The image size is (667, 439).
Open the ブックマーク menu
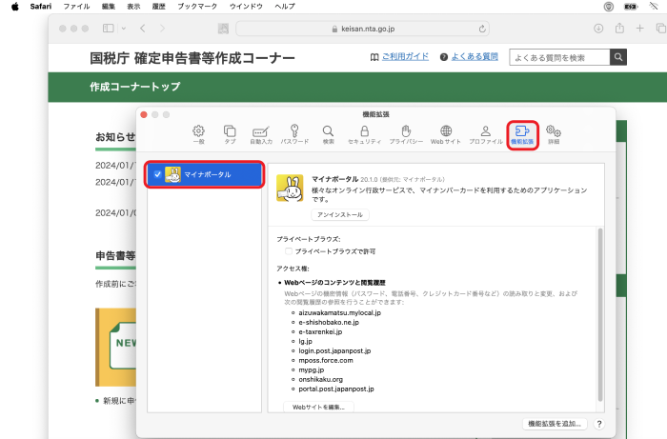click(x=197, y=7)
